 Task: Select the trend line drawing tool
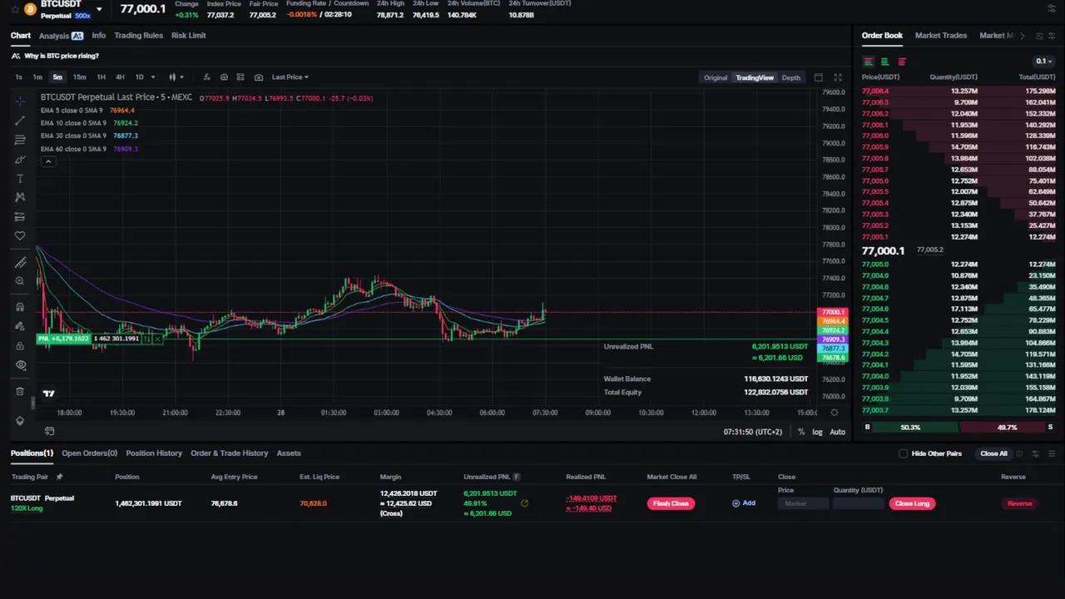(x=20, y=121)
